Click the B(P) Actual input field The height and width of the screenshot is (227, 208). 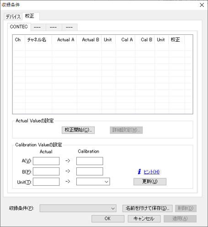pyautogui.click(x=46, y=172)
